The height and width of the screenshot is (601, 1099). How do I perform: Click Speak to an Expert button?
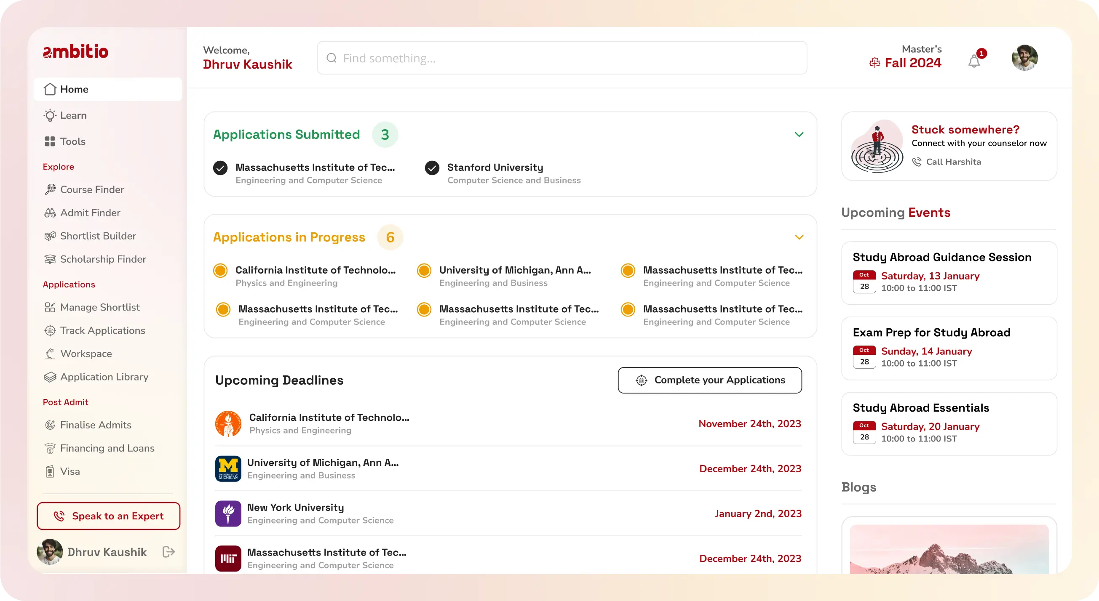coord(108,516)
